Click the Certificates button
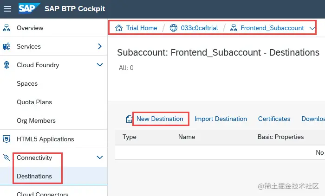Screen dimensions: 325x196 coord(274,119)
